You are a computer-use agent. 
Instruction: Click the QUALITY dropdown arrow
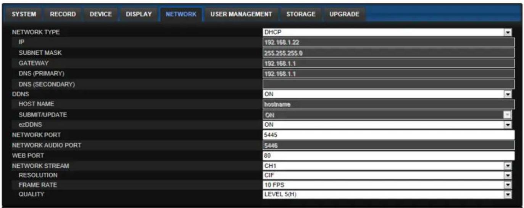(508, 194)
